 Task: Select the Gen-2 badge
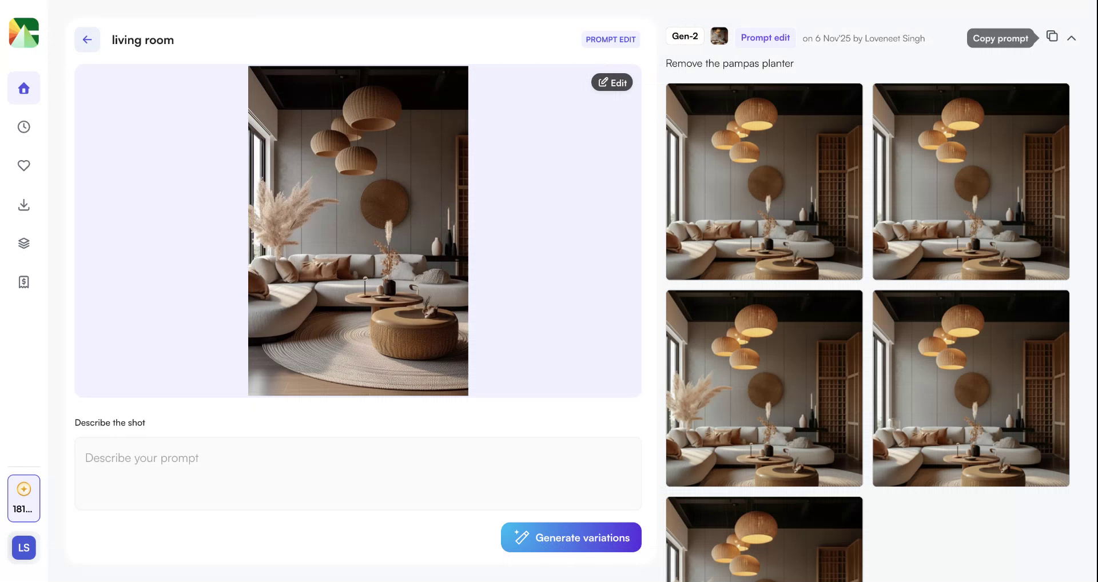685,35
